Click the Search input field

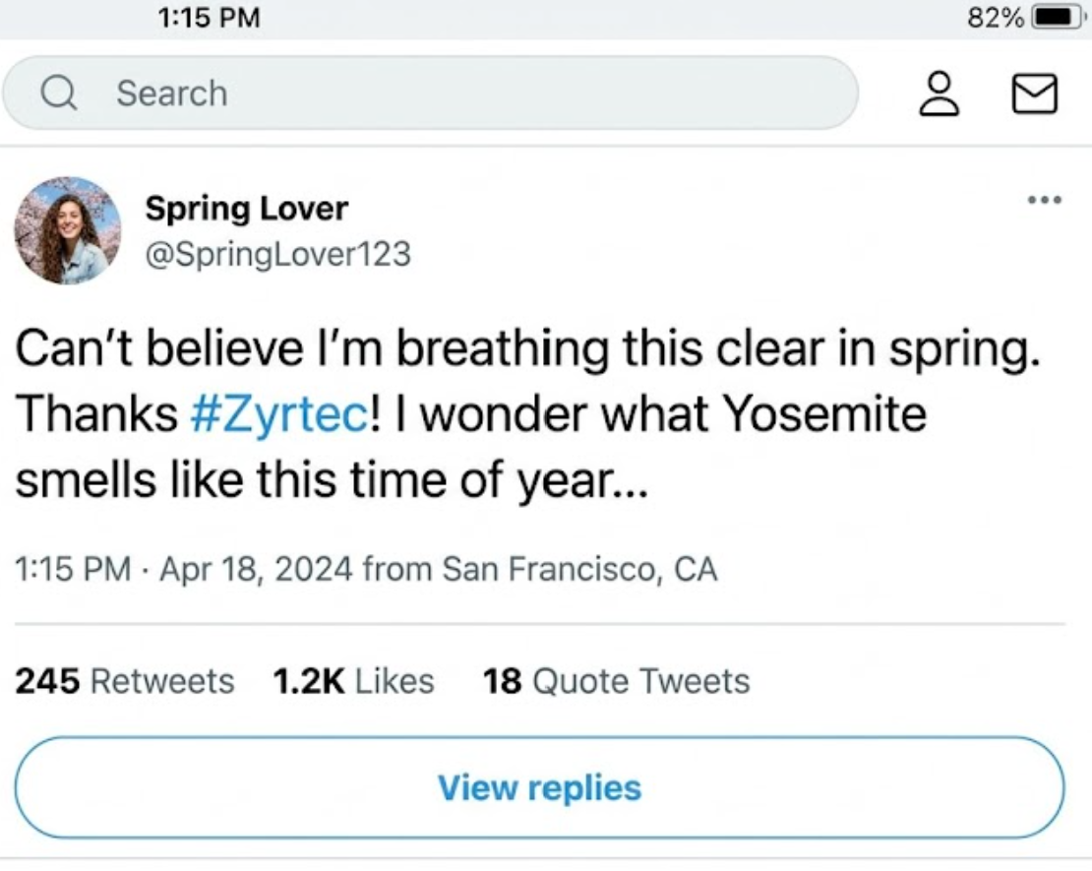tap(430, 93)
